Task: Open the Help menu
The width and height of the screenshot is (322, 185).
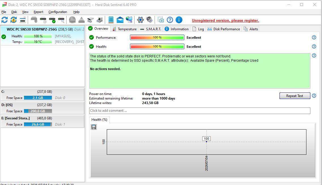Action: point(76,12)
